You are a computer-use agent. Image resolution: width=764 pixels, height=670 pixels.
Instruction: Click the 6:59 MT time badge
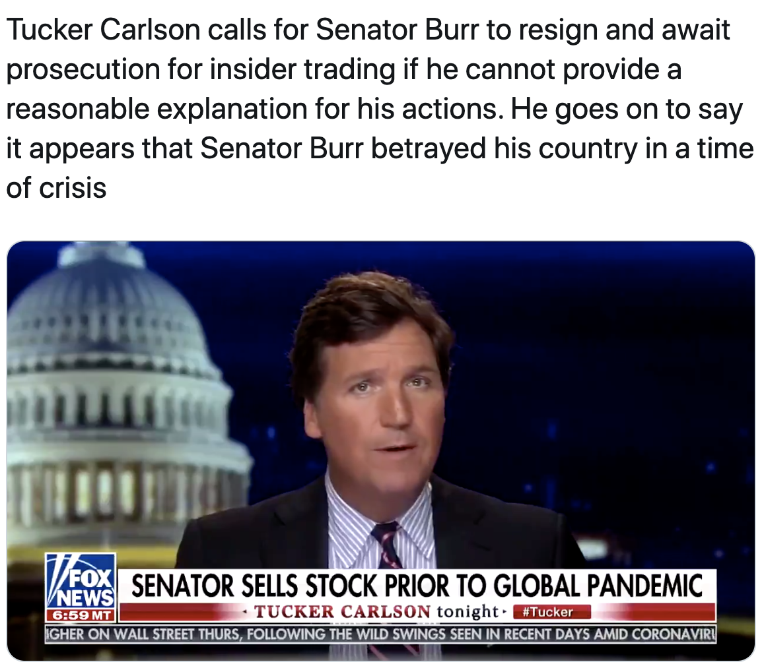[81, 615]
